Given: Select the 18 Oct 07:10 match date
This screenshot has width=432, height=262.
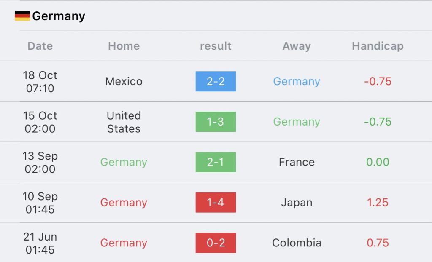Looking at the screenshot, I should coord(40,81).
